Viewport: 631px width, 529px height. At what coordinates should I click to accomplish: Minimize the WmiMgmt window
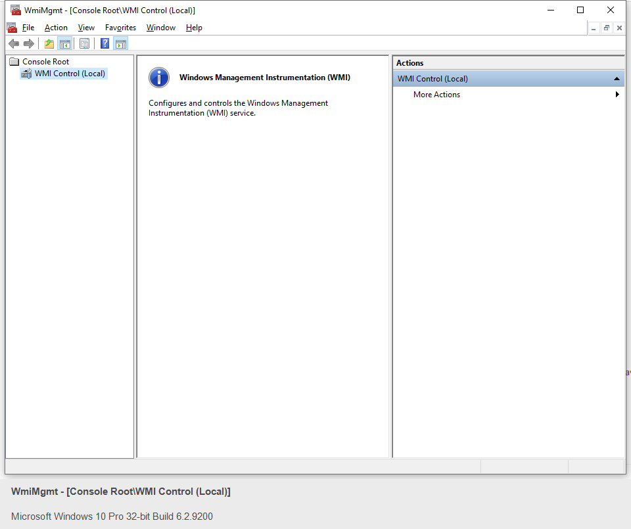pyautogui.click(x=551, y=10)
